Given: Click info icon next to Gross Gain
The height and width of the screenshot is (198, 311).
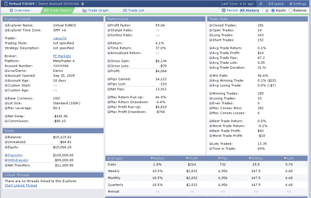Looking at the screenshot, I should pyautogui.click(x=108, y=61).
